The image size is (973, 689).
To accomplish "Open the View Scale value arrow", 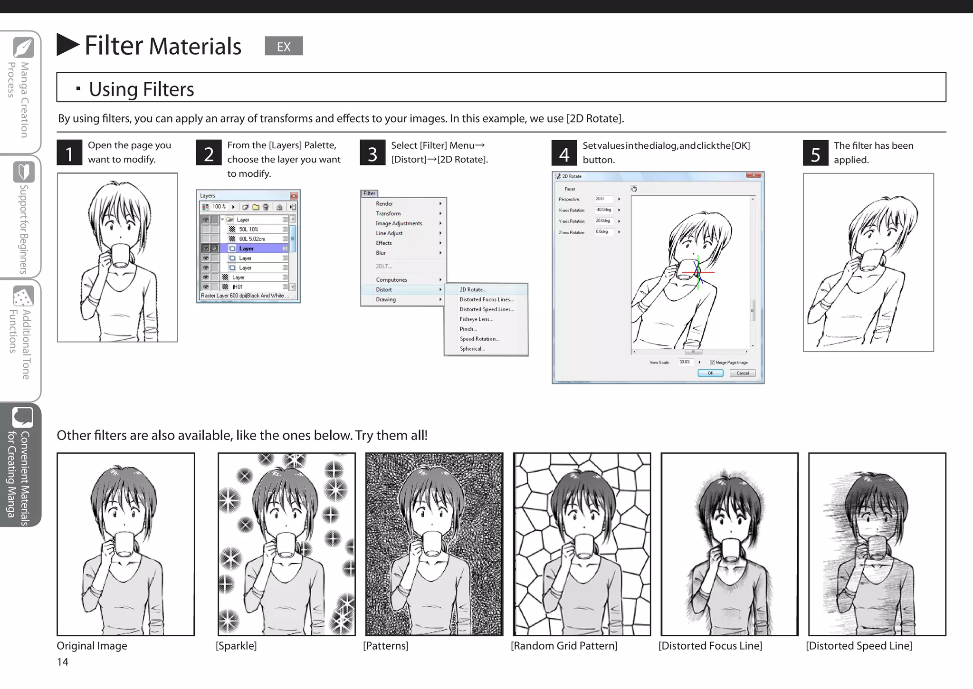I will tap(699, 362).
